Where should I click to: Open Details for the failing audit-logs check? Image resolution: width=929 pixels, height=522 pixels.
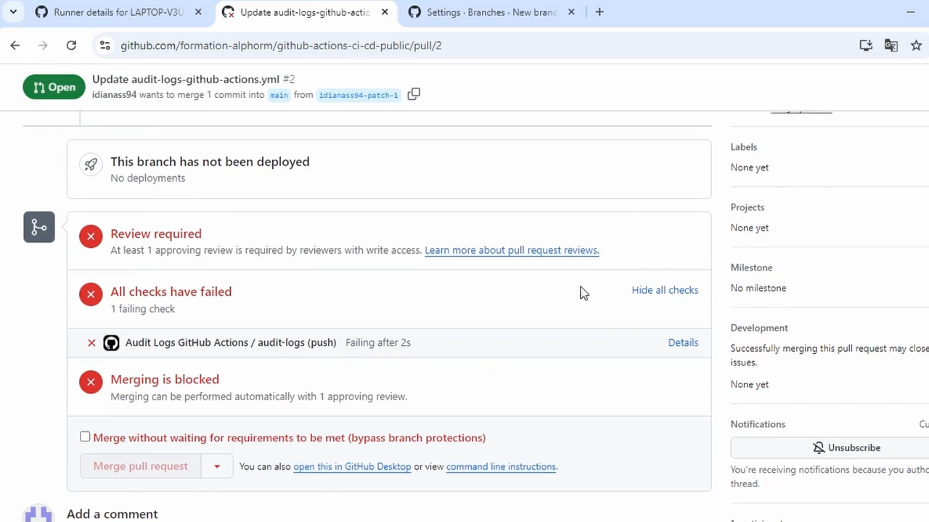(x=683, y=342)
